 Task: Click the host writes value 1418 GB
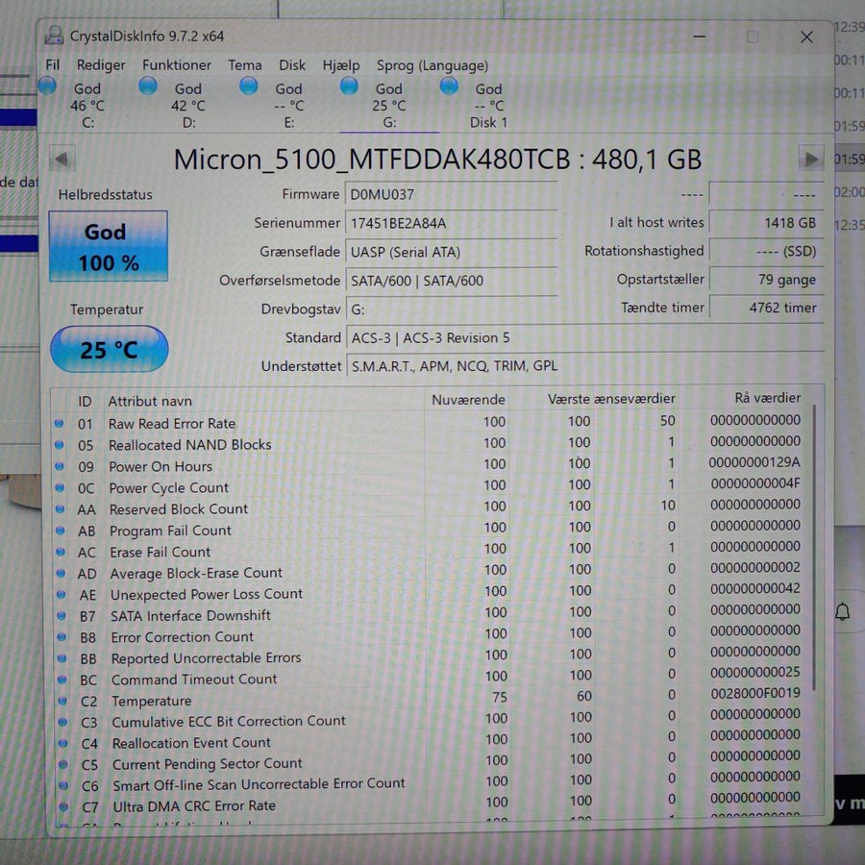point(767,223)
